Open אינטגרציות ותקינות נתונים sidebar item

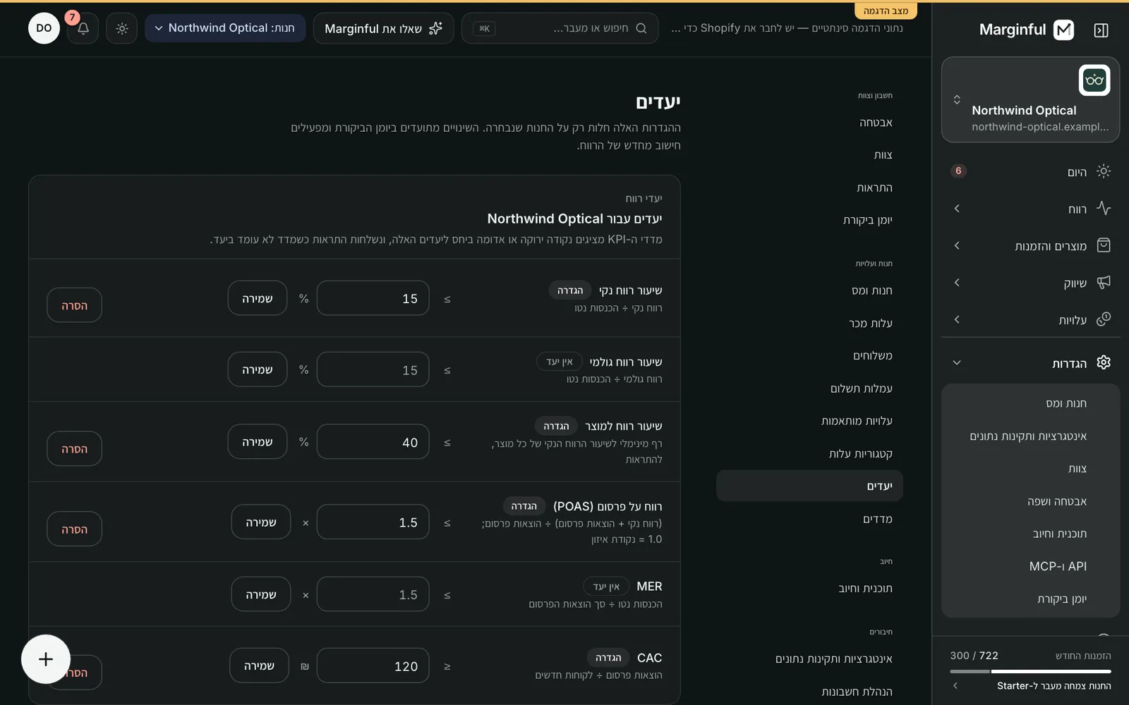(1031, 436)
